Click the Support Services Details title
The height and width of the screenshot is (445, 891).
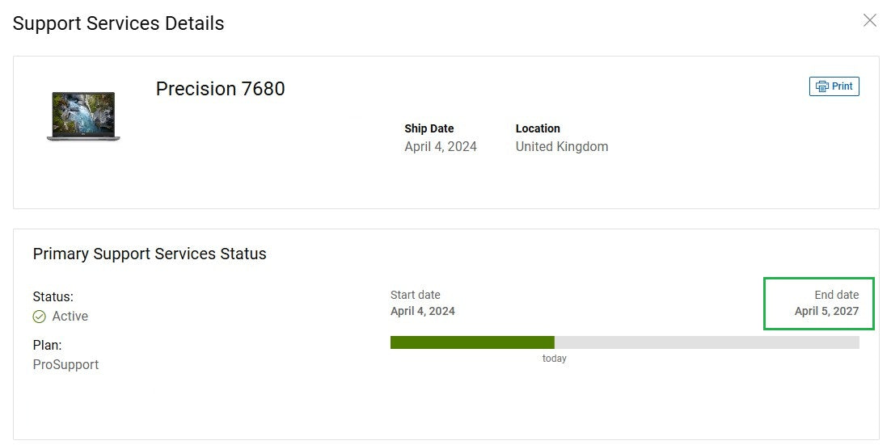[x=118, y=23]
